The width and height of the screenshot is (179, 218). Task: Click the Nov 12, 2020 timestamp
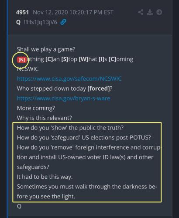(x=73, y=12)
